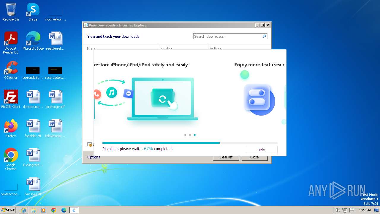Image resolution: width=380 pixels, height=214 pixels.
Task: Open Windows Explorer folder in taskbar
Action: [x=34, y=210]
